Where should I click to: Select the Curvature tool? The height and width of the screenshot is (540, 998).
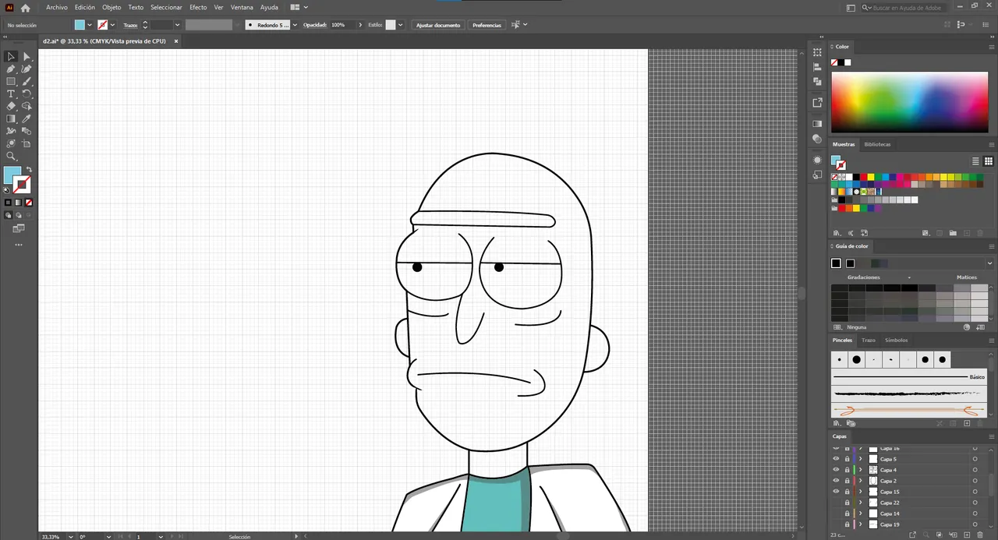pos(27,69)
